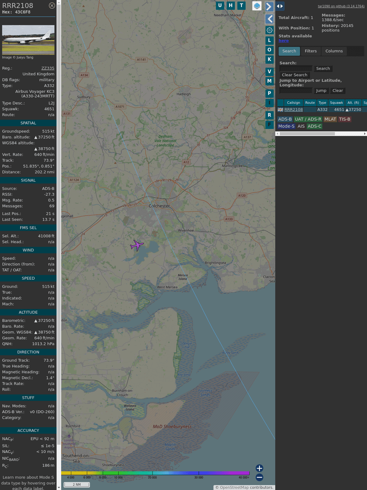Focus the Jump to Airport field
Screen dimensions: 367x490
click(x=296, y=90)
